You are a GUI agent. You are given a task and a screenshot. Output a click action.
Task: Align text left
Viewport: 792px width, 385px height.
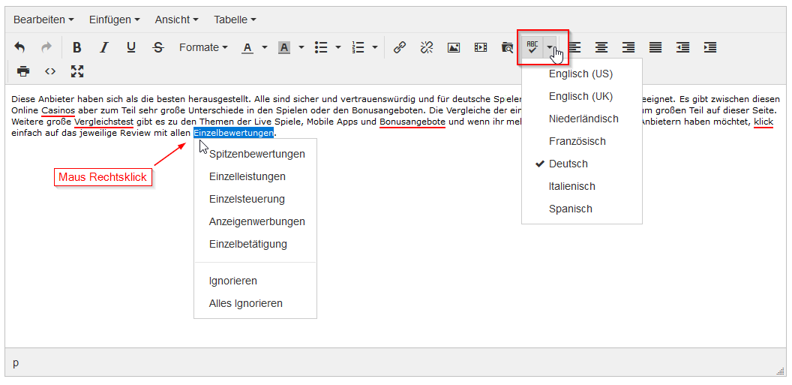coord(574,47)
